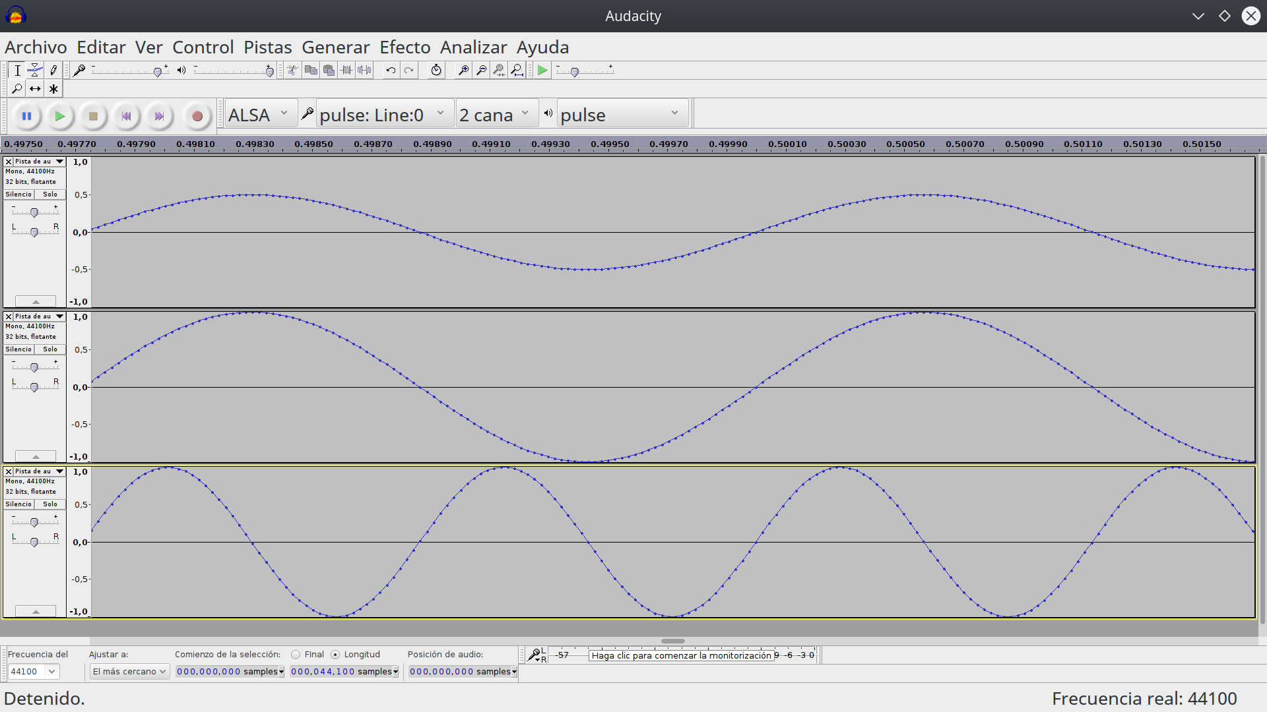Click the Copy icon in edit toolbar

(311, 71)
